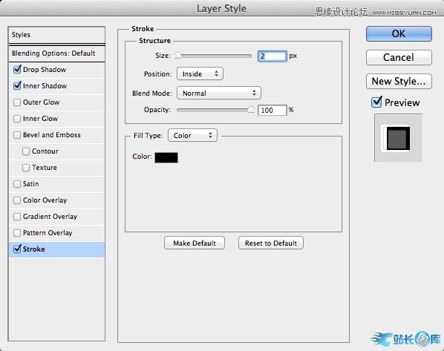This screenshot has width=444, height=351.
Task: Enable the Outer Glow checkbox
Action: [17, 102]
